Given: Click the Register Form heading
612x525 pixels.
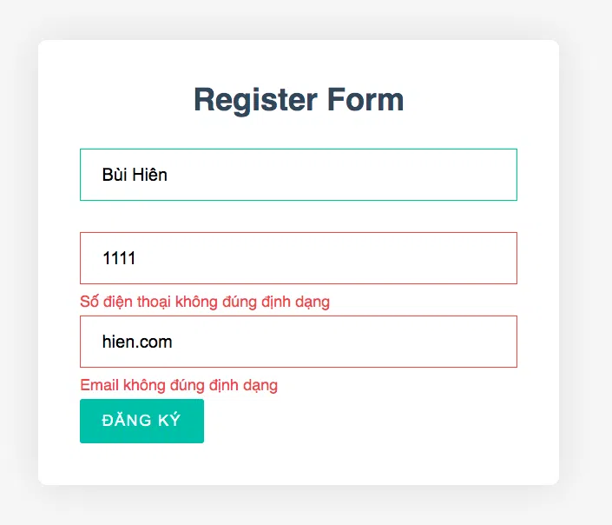Looking at the screenshot, I should [299, 100].
